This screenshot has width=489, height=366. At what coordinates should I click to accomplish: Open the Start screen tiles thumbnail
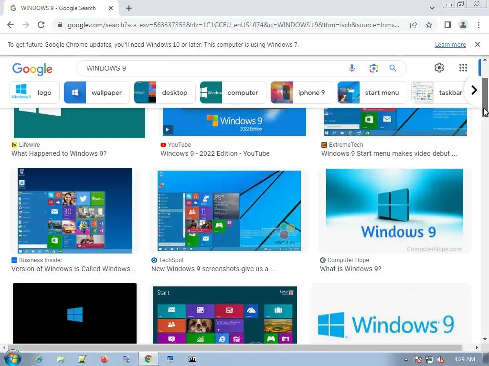(x=225, y=315)
